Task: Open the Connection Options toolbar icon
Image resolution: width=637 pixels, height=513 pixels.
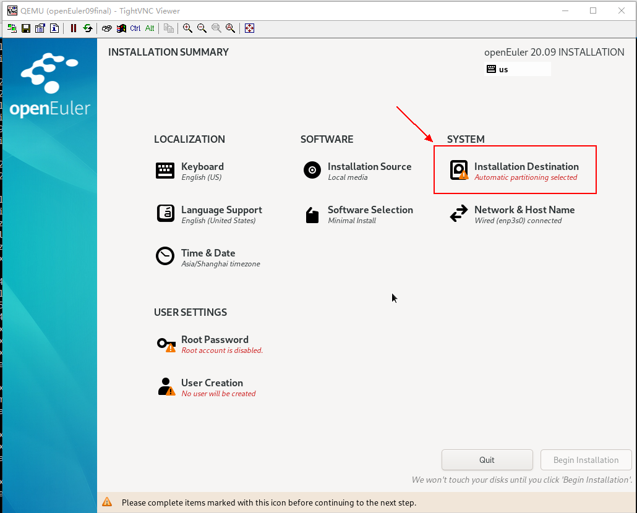Action: click(40, 28)
